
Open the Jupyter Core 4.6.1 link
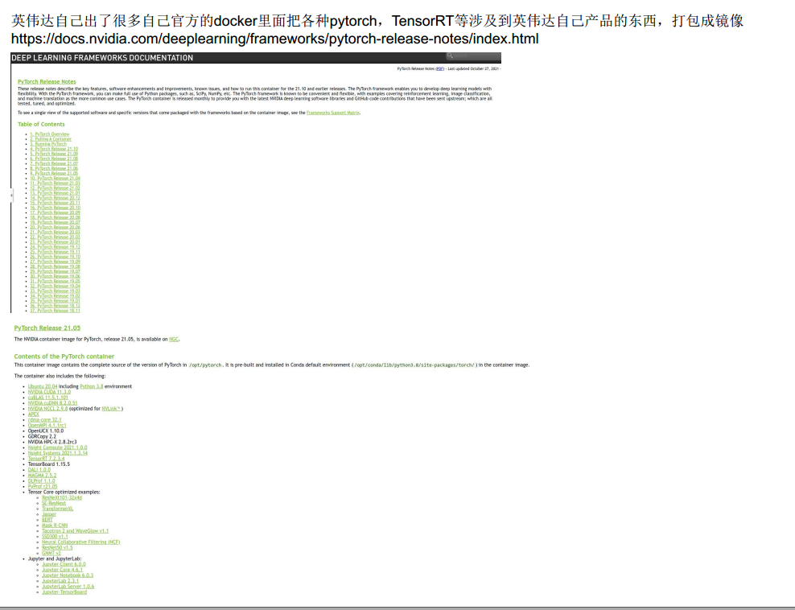click(x=63, y=570)
